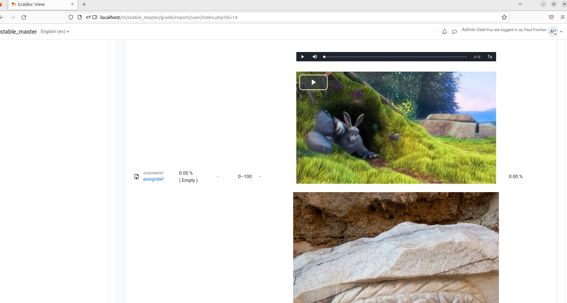Select the Grades: View tab
This screenshot has width=567, height=303.
pyautogui.click(x=42, y=4)
